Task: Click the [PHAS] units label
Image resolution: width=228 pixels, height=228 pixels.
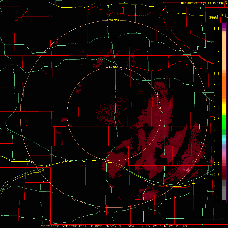Action: [214, 17]
